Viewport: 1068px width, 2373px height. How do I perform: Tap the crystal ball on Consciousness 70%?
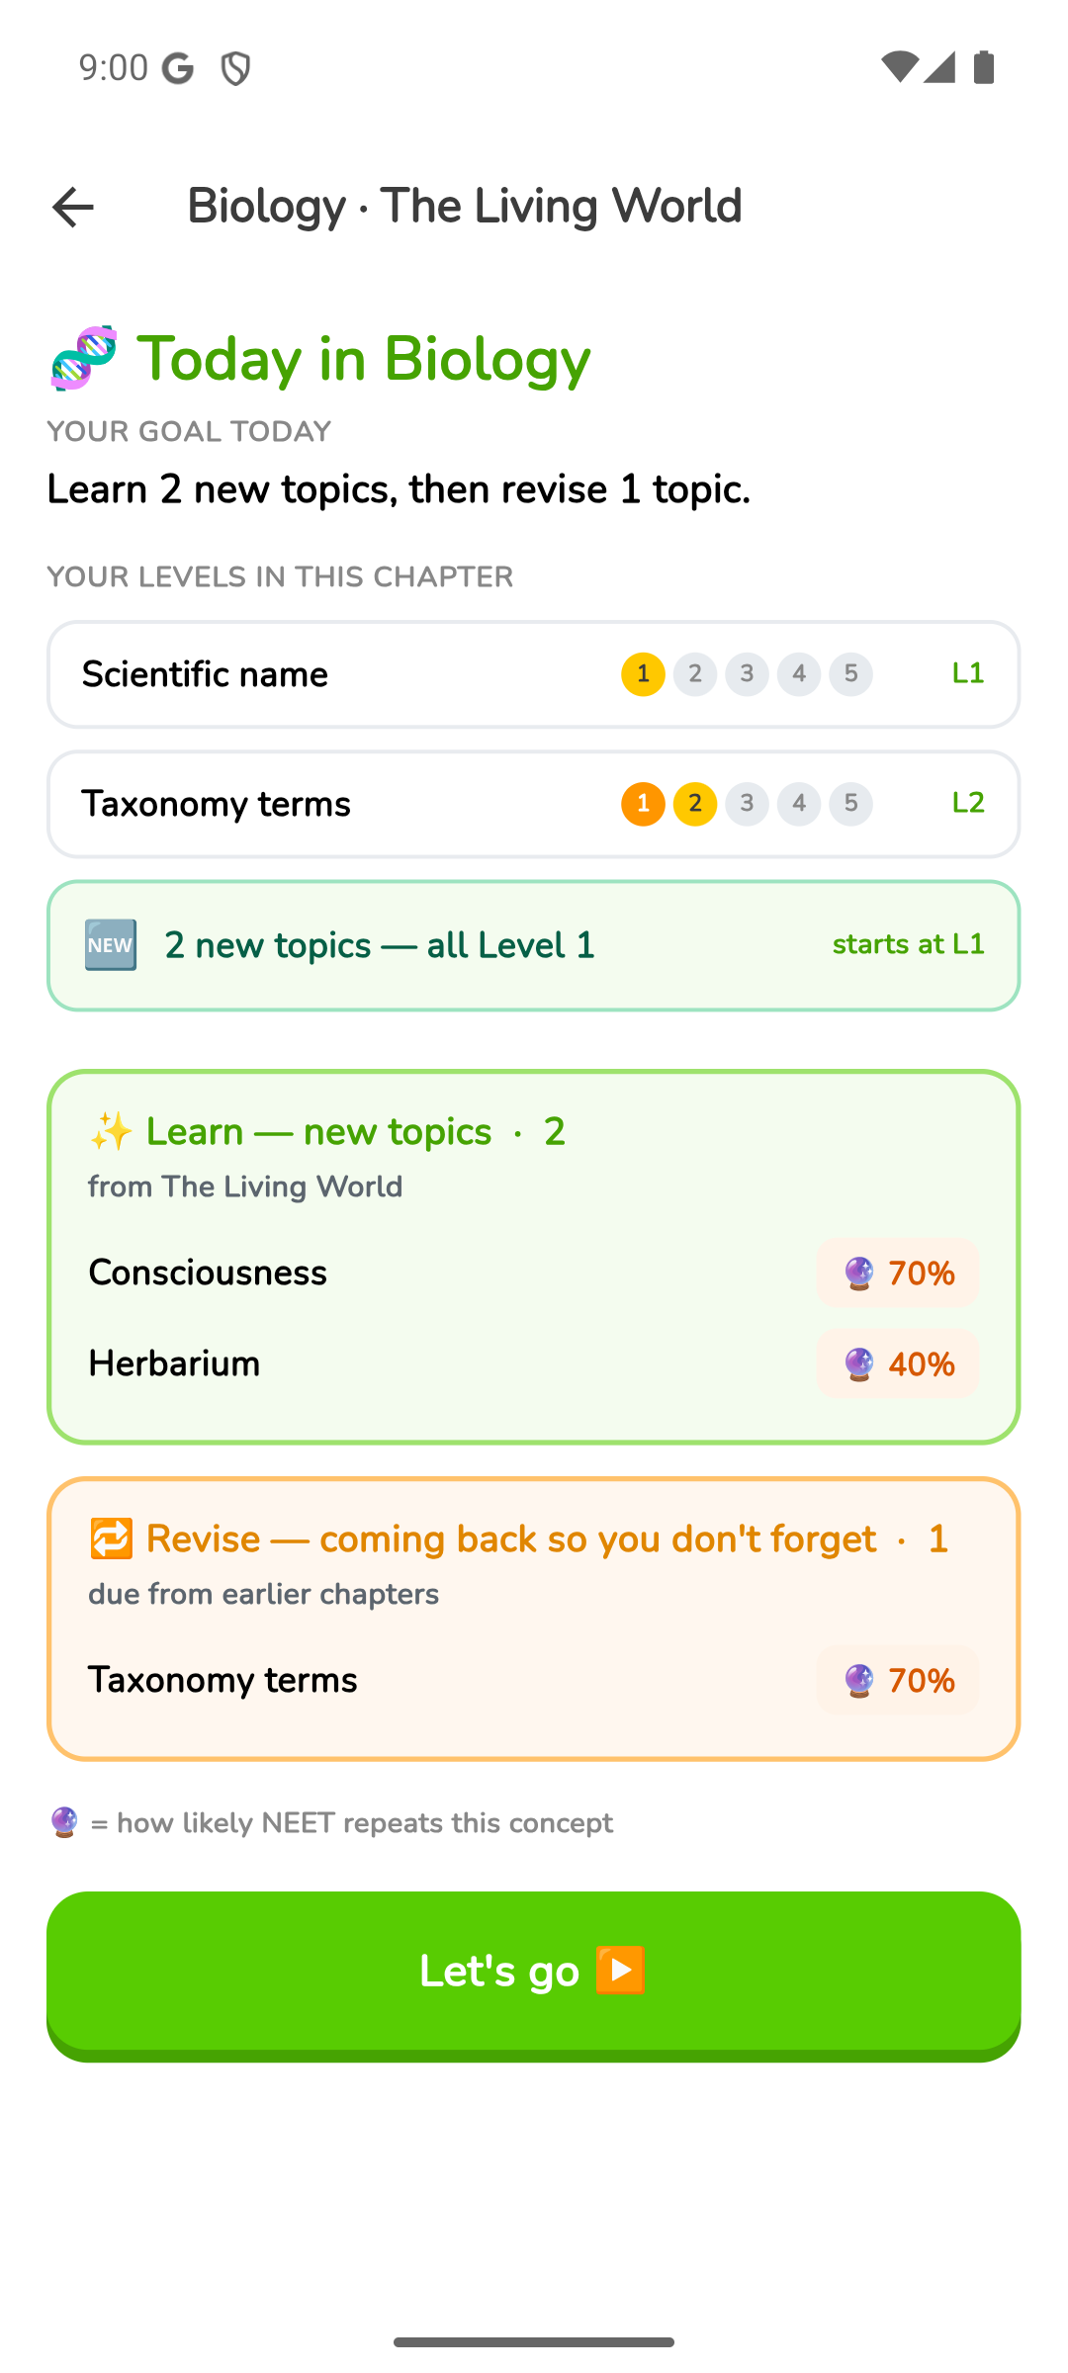point(859,1274)
